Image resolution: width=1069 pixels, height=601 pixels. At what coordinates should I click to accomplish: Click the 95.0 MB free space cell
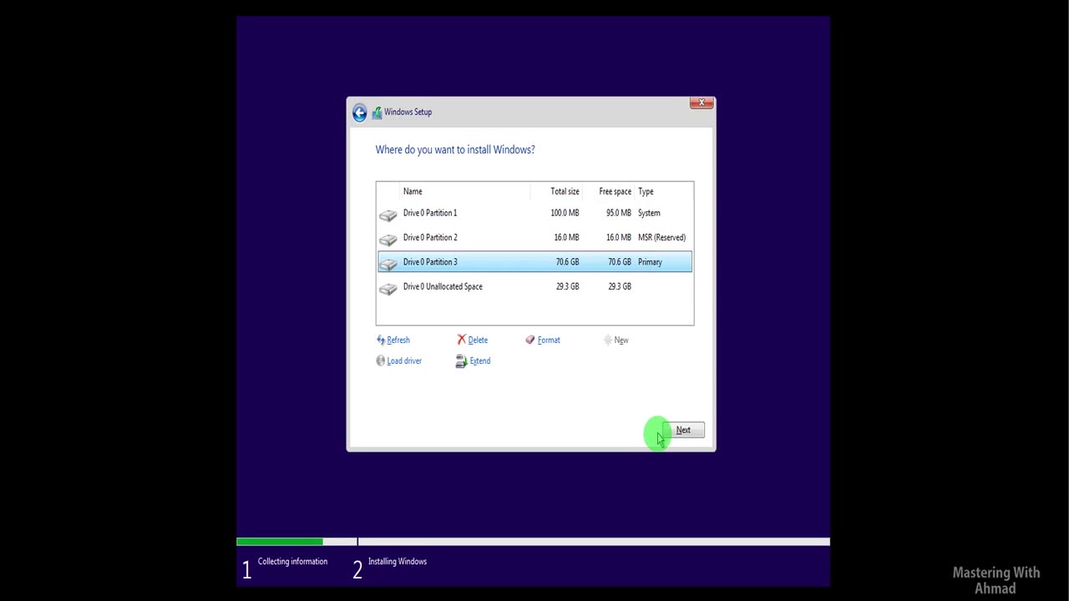(619, 213)
